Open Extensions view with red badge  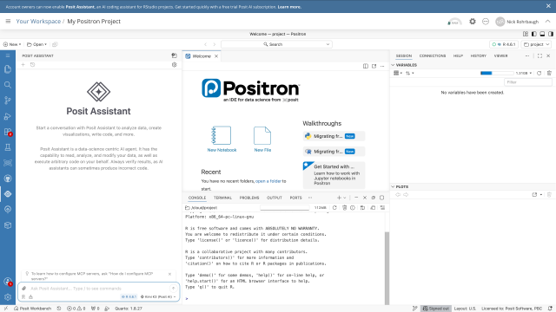tap(8, 132)
